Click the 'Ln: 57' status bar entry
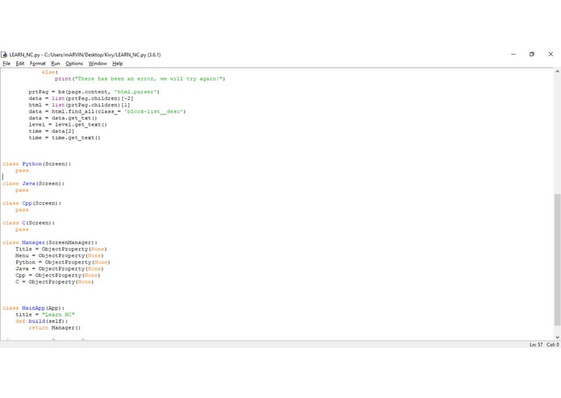The image size is (561, 398). [536, 345]
